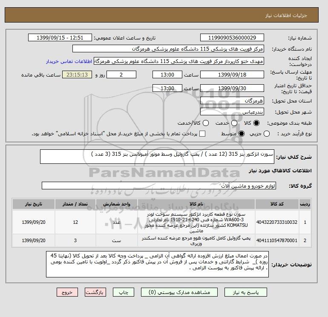Click the پاسخ به نیاز button
The height and width of the screenshot is (317, 328).
coord(246,292)
